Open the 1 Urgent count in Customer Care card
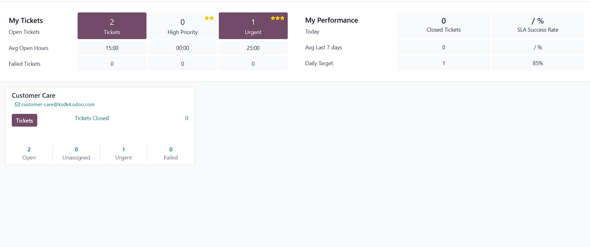This screenshot has height=247, width=590. (x=124, y=153)
